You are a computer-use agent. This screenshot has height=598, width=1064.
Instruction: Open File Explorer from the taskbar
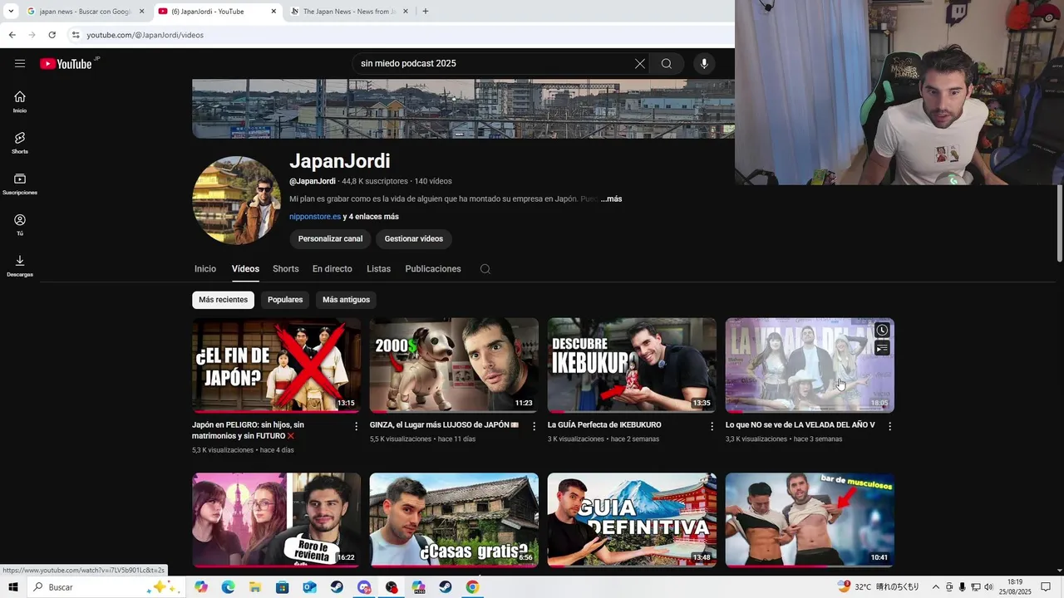255,587
